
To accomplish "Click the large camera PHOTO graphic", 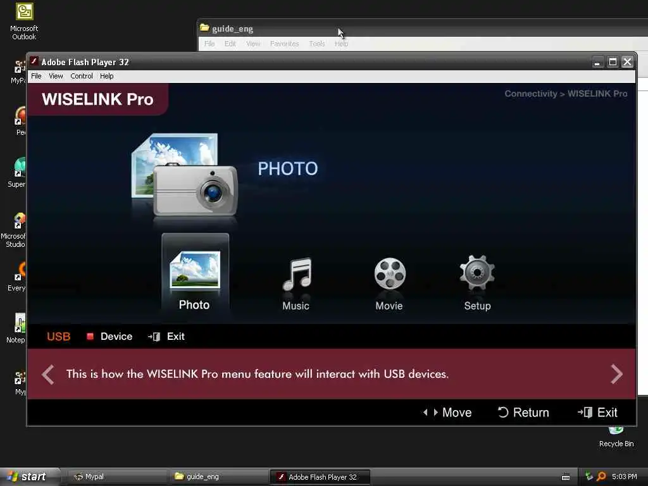I will [x=185, y=175].
